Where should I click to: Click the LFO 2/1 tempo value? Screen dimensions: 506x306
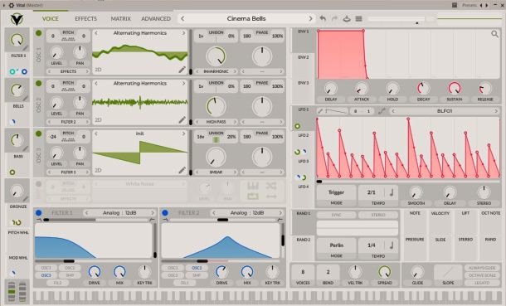pyautogui.click(x=372, y=192)
